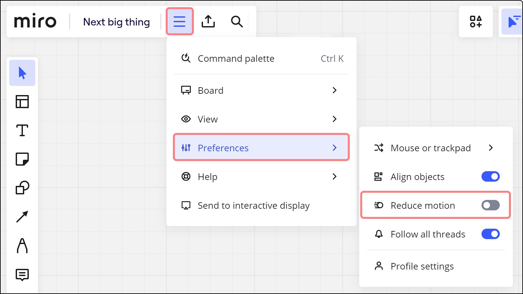Screen dimensions: 523x294
Task: Turn off Align objects toggle
Action: [490, 177]
